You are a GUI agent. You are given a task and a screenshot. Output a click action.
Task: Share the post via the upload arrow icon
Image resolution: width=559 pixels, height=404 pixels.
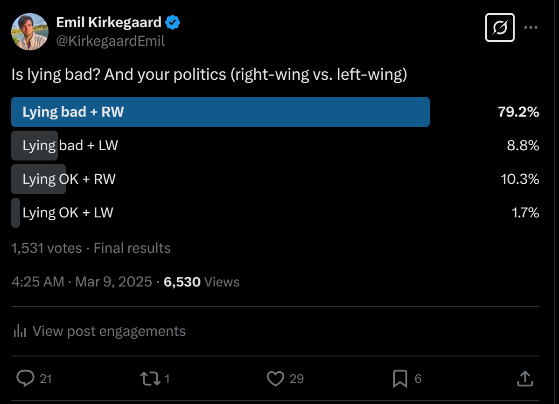coord(525,379)
